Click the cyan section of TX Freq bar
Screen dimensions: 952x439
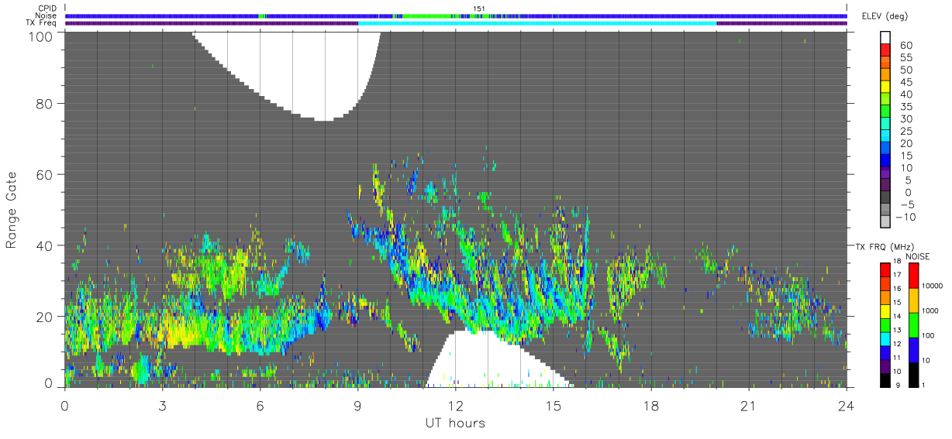pos(536,23)
